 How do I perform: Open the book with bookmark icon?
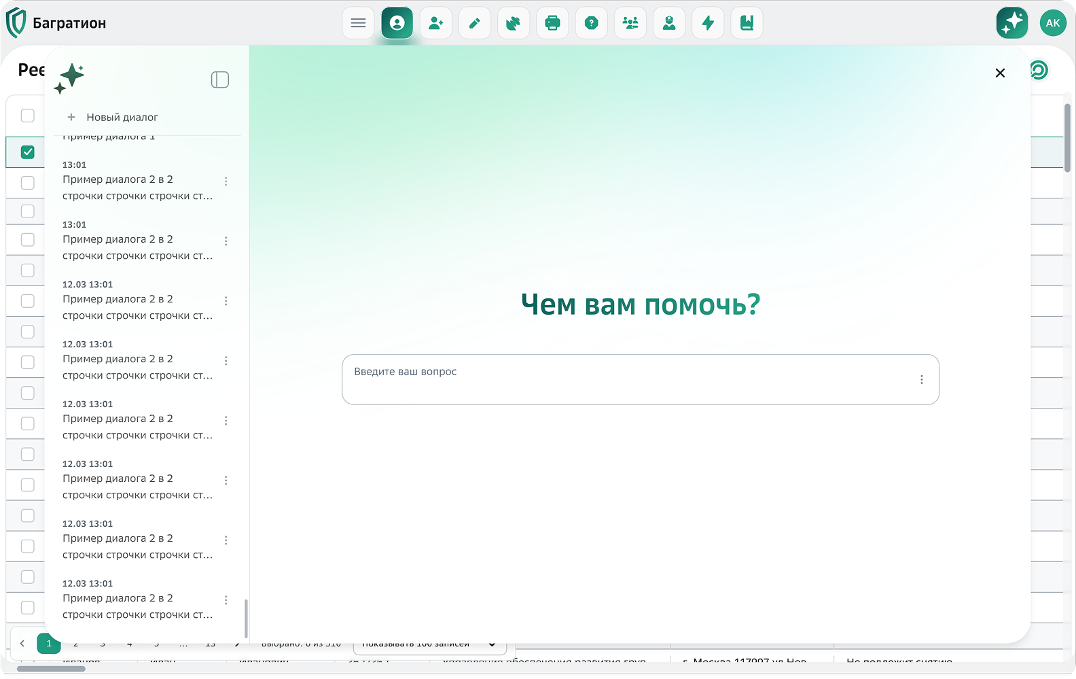point(747,23)
